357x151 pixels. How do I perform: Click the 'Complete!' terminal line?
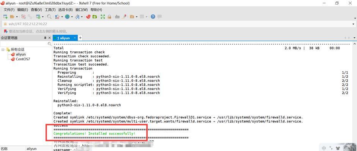click(x=63, y=113)
